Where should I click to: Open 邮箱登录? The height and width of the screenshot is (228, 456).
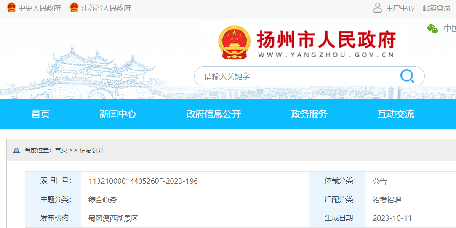point(437,8)
